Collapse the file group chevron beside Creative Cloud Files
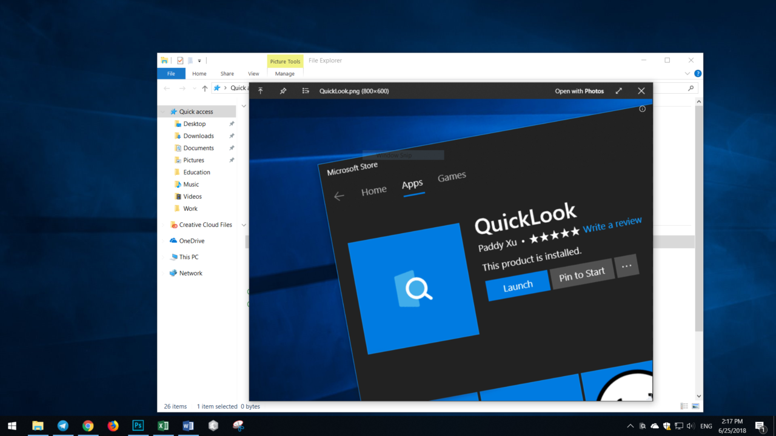The image size is (776, 436). tap(244, 225)
